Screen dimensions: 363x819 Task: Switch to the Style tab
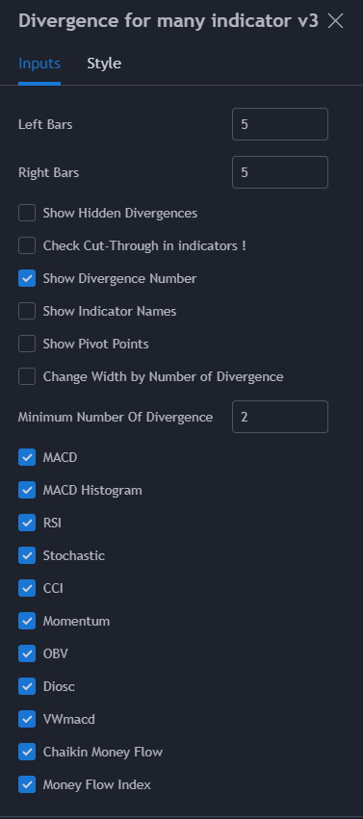click(104, 64)
